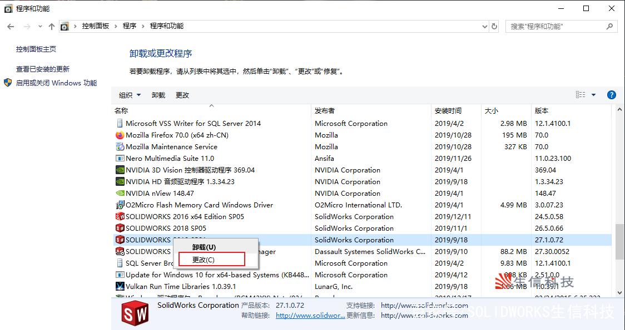625x330 pixels.
Task: Navigate to 控制面板 in breadcrumb
Action: point(95,26)
